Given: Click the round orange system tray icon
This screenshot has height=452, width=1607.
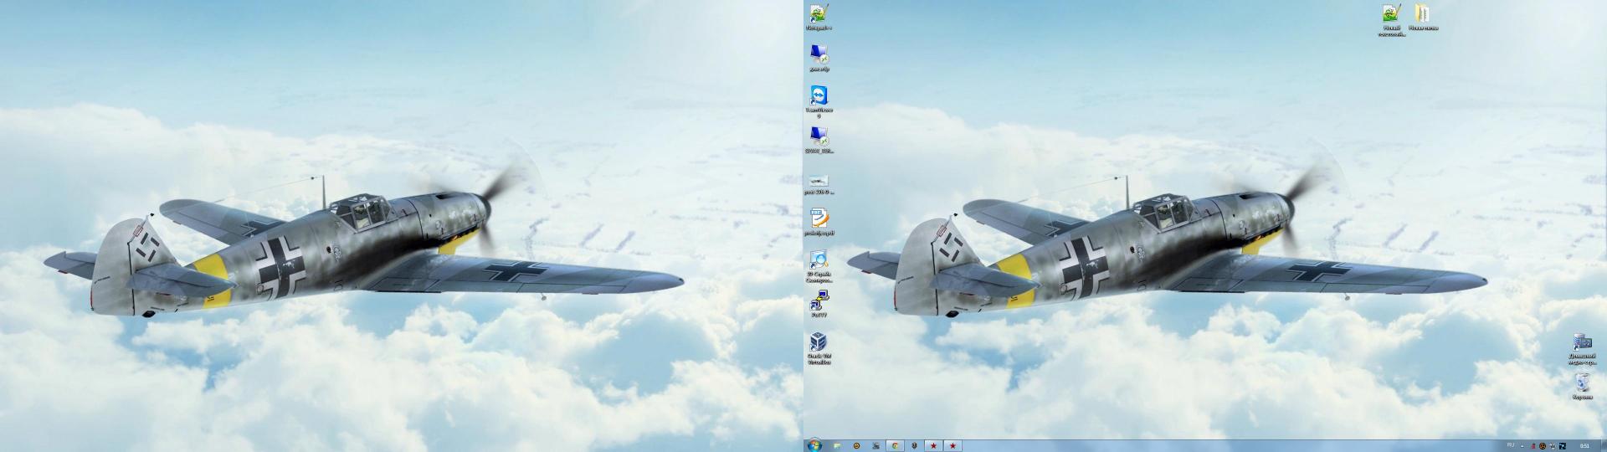Looking at the screenshot, I should pyautogui.click(x=1543, y=446).
